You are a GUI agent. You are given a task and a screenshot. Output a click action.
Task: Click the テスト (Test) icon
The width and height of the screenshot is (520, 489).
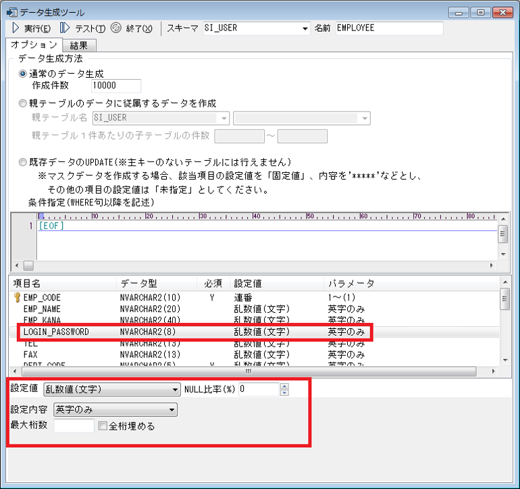pyautogui.click(x=65, y=28)
